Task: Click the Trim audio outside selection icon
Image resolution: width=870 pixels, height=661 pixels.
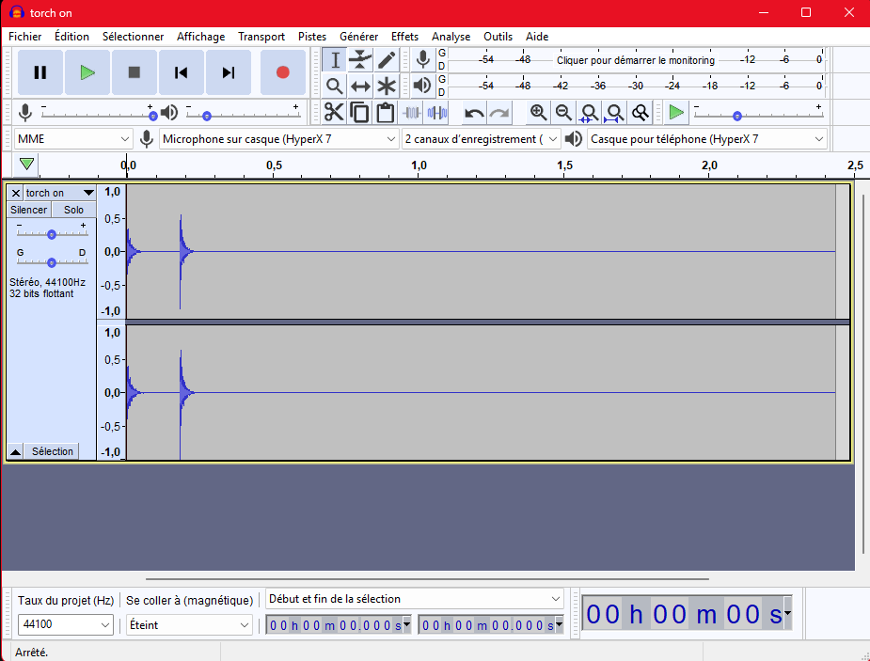Action: (411, 113)
